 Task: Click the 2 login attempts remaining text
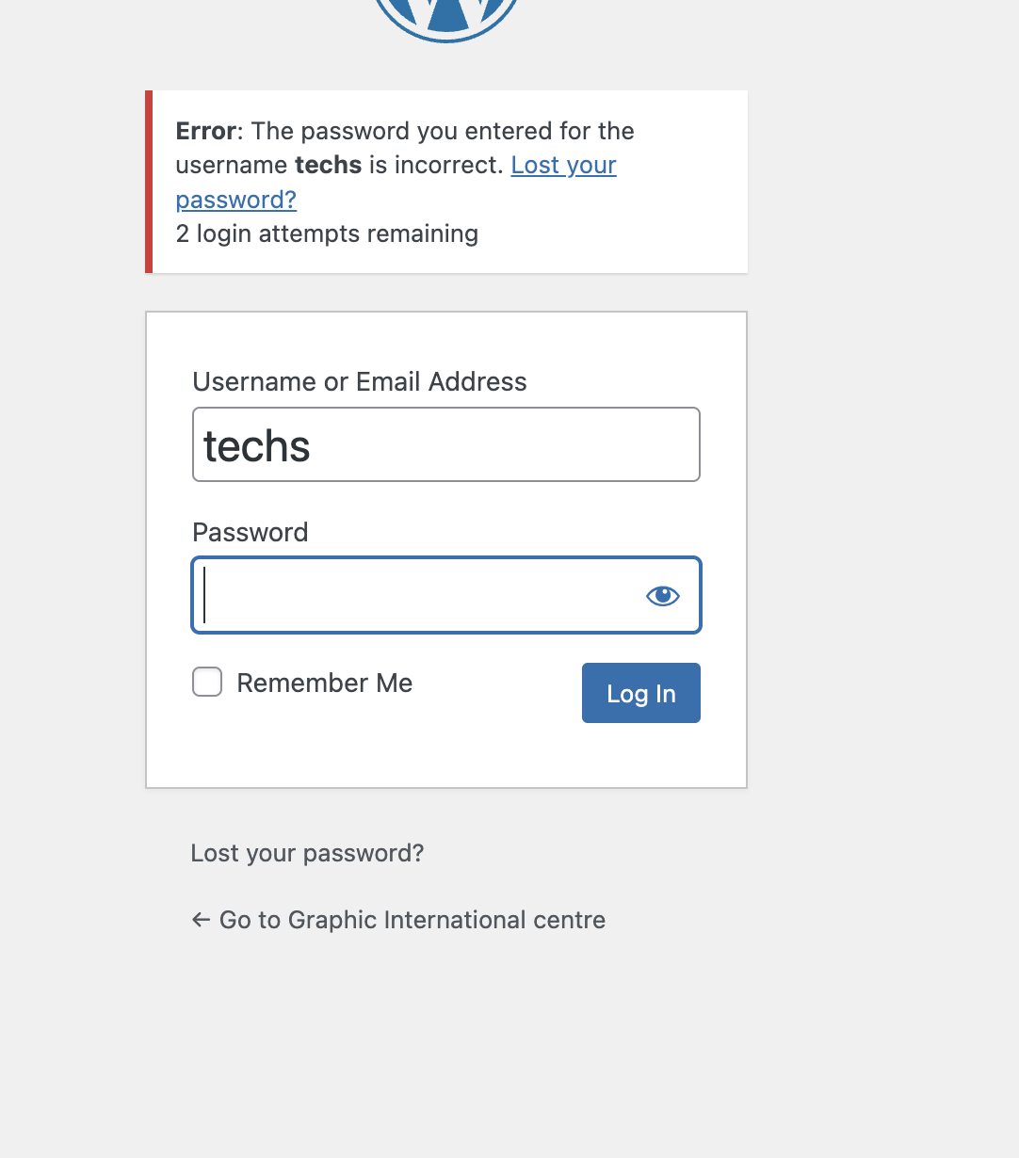coord(327,233)
